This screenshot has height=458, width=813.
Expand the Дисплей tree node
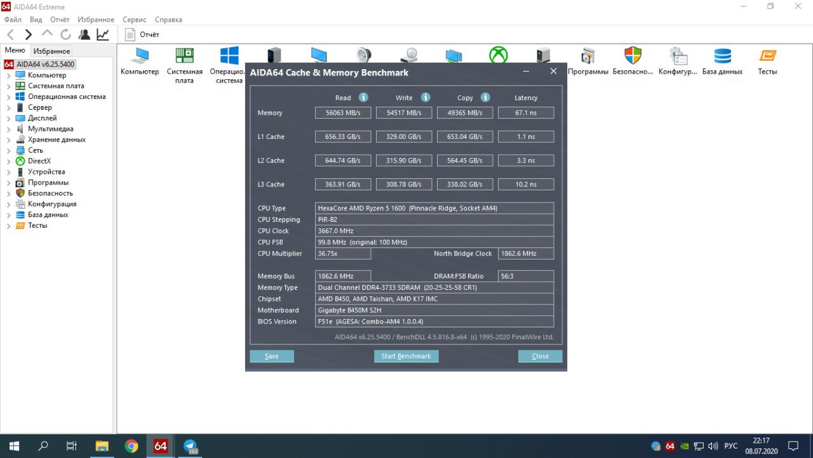[9, 119]
